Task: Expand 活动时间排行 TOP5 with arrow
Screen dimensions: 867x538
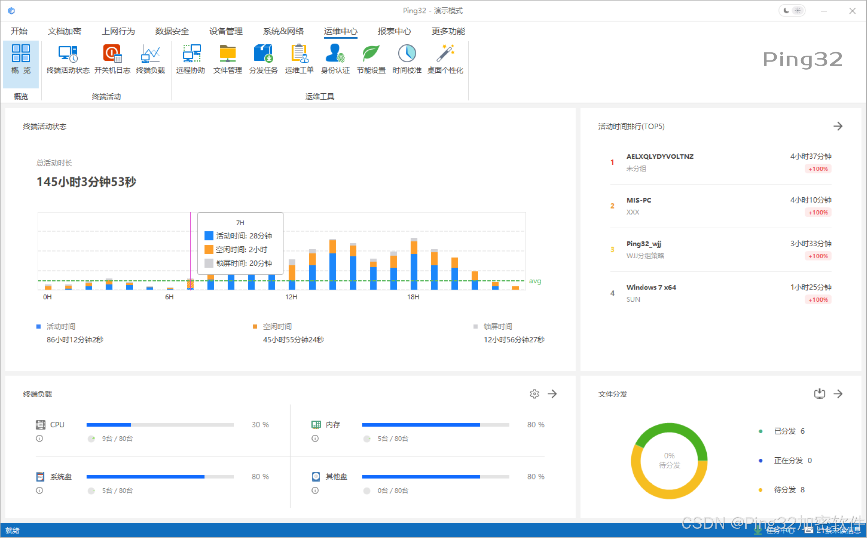Action: pos(838,126)
